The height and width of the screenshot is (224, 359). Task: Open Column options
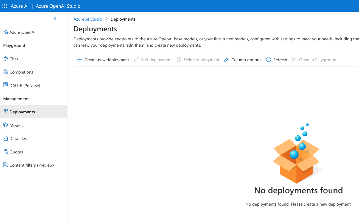click(x=243, y=60)
